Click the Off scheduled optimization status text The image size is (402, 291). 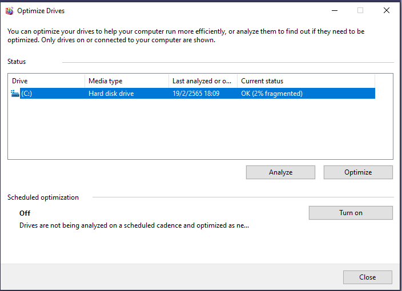pos(25,213)
